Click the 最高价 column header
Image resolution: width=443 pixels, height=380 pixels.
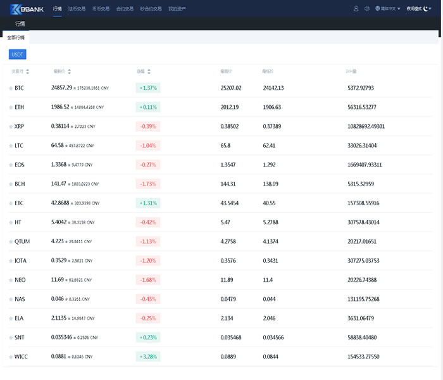pyautogui.click(x=226, y=72)
